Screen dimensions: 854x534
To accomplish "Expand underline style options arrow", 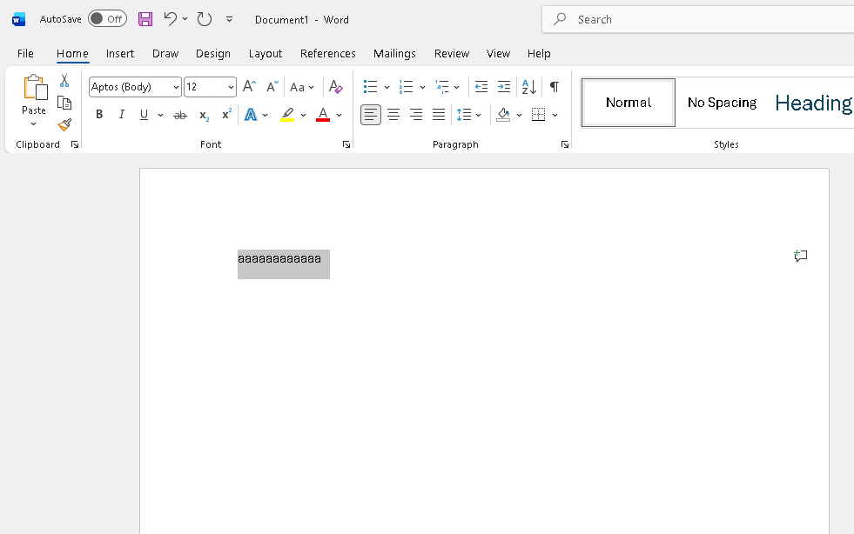I will tap(161, 115).
